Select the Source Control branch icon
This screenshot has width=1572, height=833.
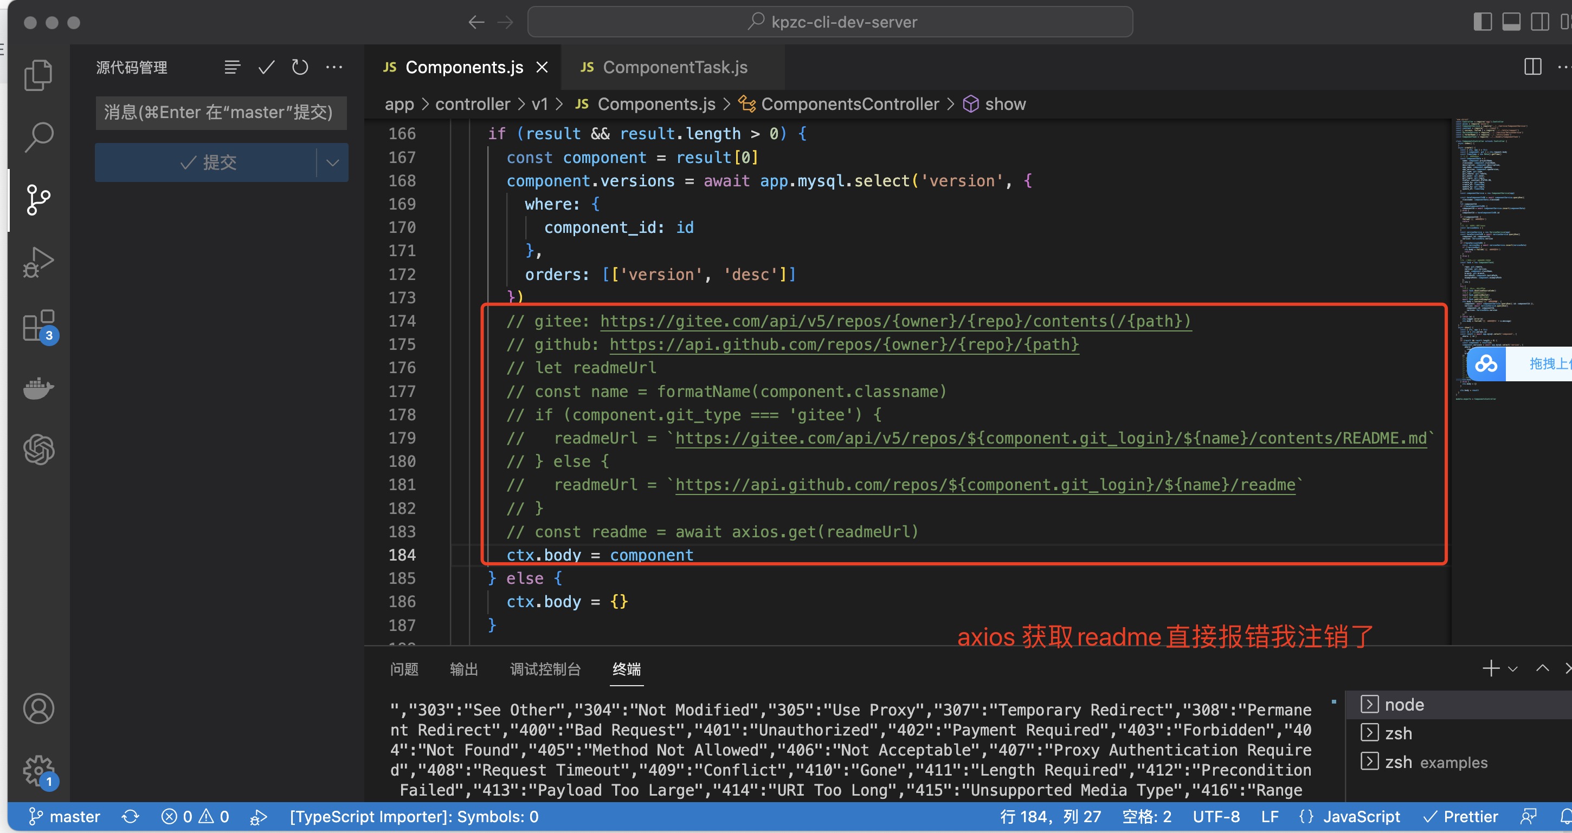pos(38,200)
